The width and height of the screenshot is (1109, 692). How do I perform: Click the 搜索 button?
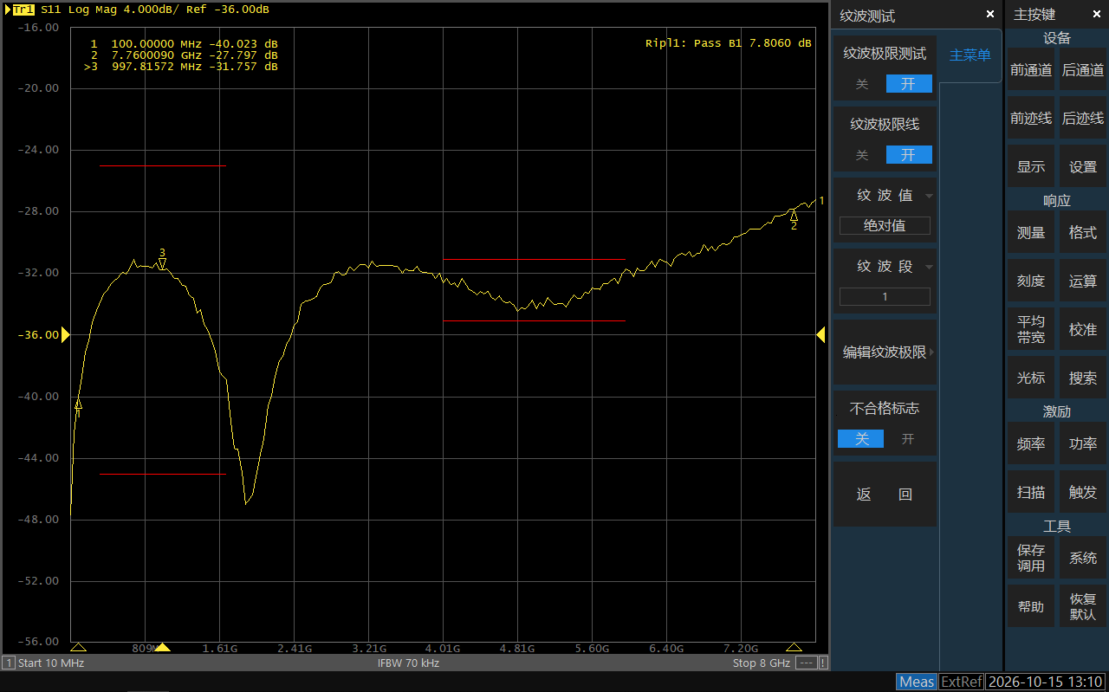1083,378
